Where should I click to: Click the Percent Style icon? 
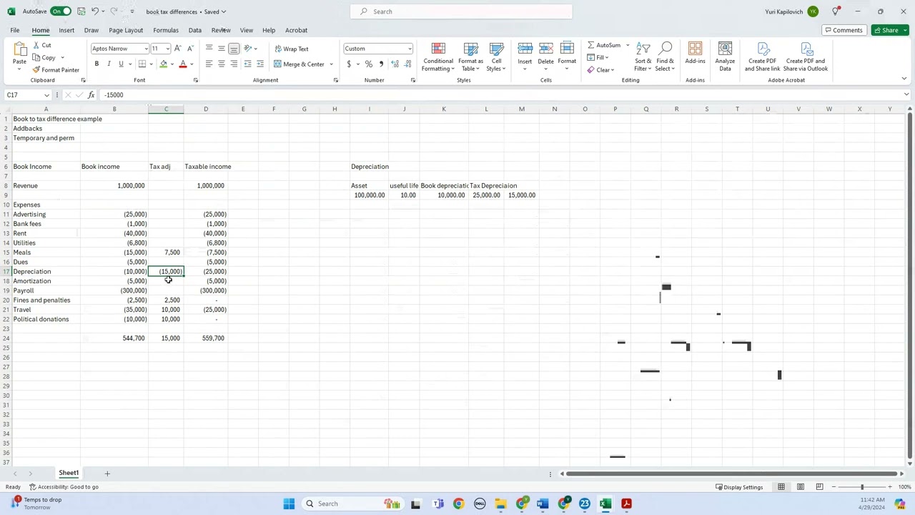tap(369, 64)
